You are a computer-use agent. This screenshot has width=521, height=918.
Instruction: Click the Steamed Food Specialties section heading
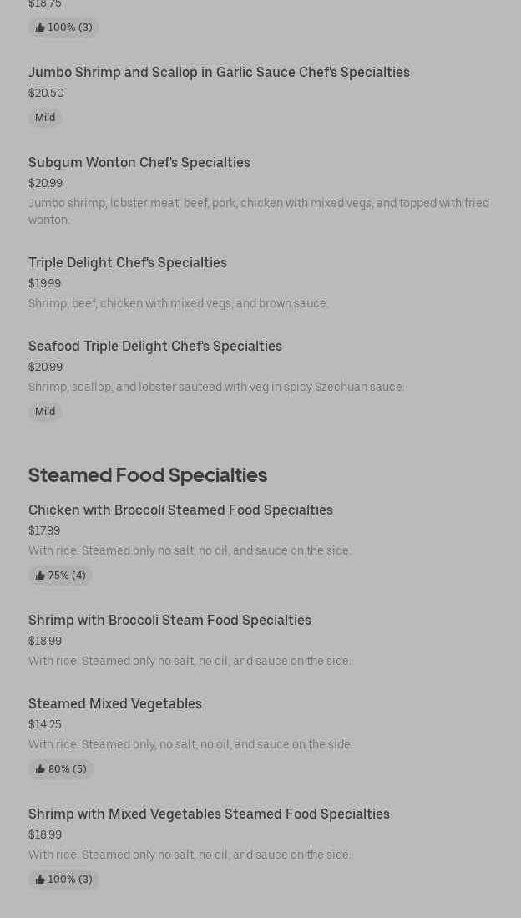(148, 474)
